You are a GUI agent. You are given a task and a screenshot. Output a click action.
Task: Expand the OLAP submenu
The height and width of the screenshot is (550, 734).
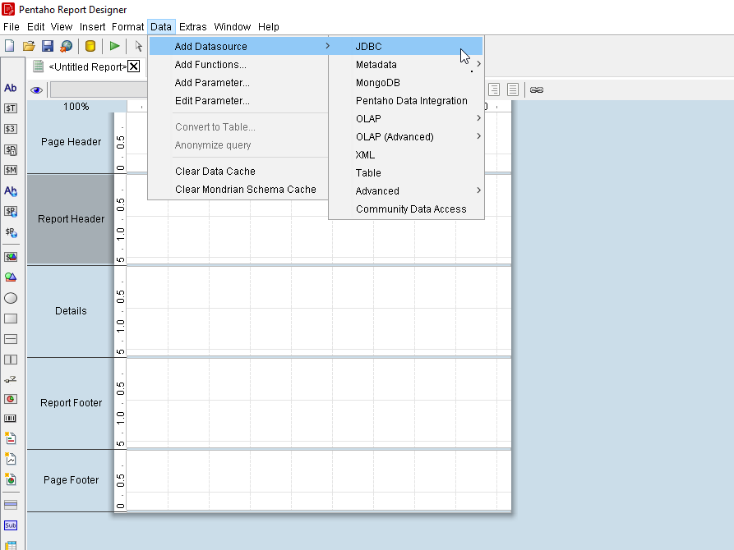click(x=406, y=119)
